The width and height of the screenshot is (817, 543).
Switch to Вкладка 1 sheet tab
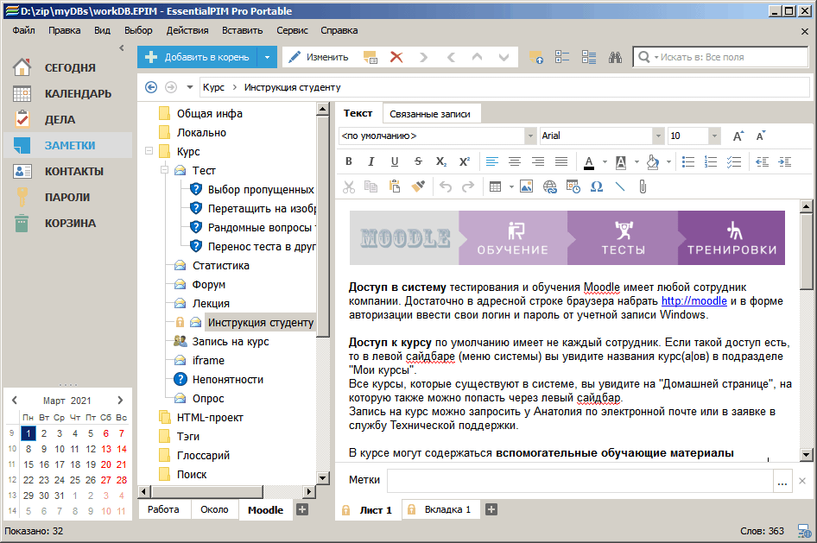pos(440,509)
